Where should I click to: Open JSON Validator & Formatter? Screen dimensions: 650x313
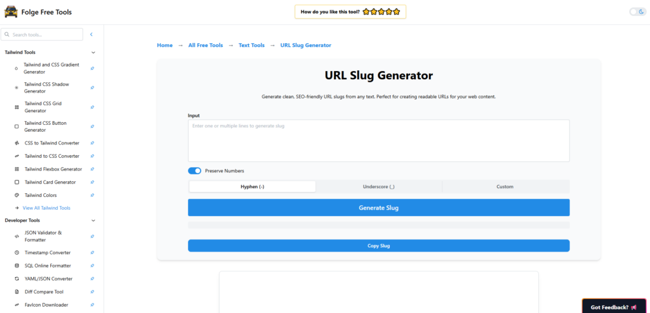point(43,236)
